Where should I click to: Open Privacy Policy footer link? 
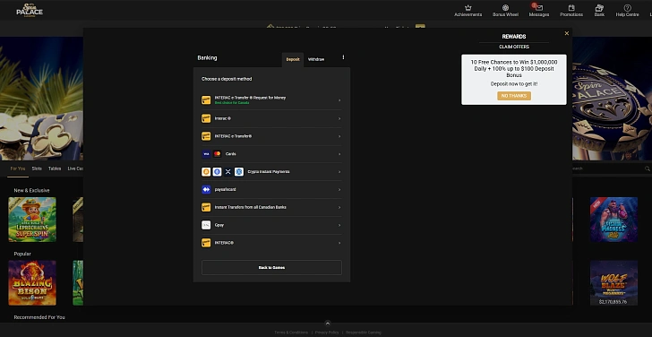tap(327, 333)
